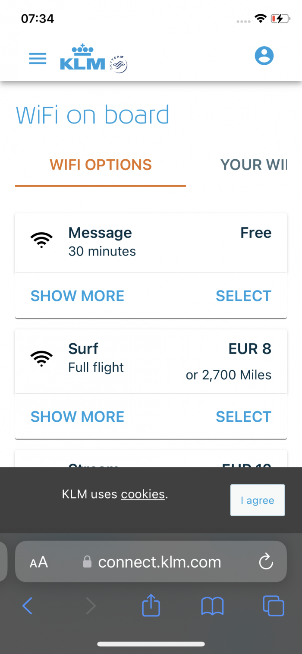
Task: Tap the Safari reload page icon
Action: pyautogui.click(x=266, y=561)
